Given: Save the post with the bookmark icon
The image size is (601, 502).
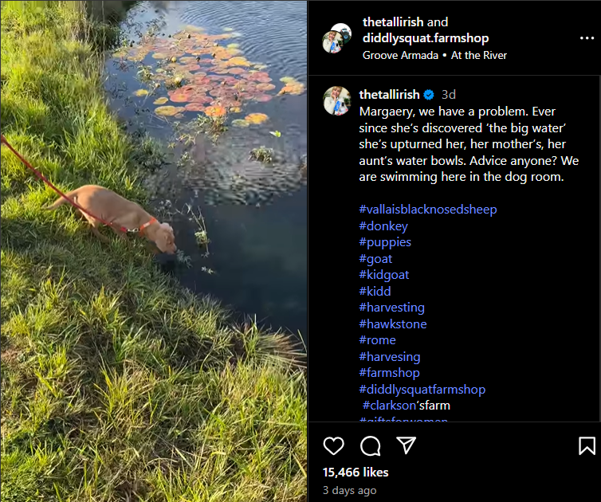Looking at the screenshot, I should (587, 445).
